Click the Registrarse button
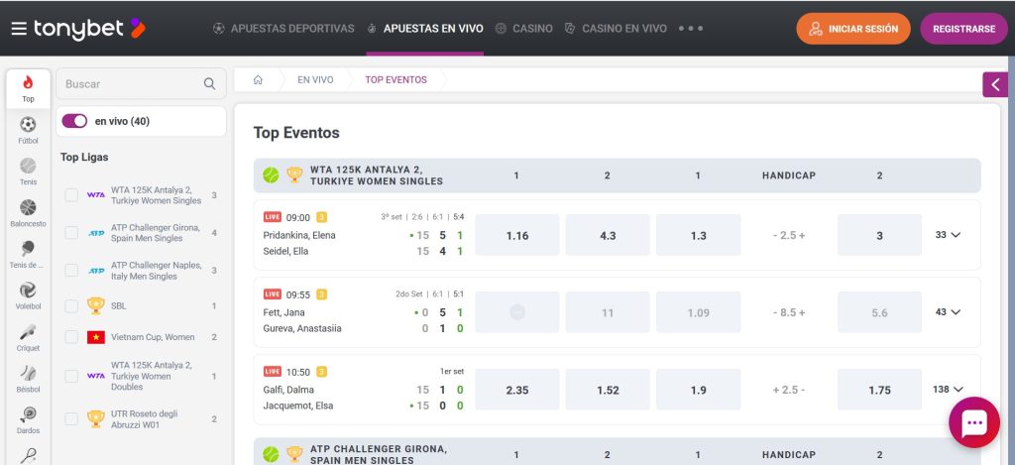Viewport: 1015px width, 465px height. pos(963,29)
